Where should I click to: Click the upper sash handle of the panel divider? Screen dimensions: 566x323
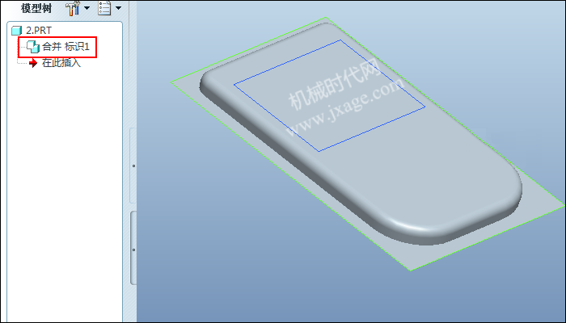pos(133,166)
